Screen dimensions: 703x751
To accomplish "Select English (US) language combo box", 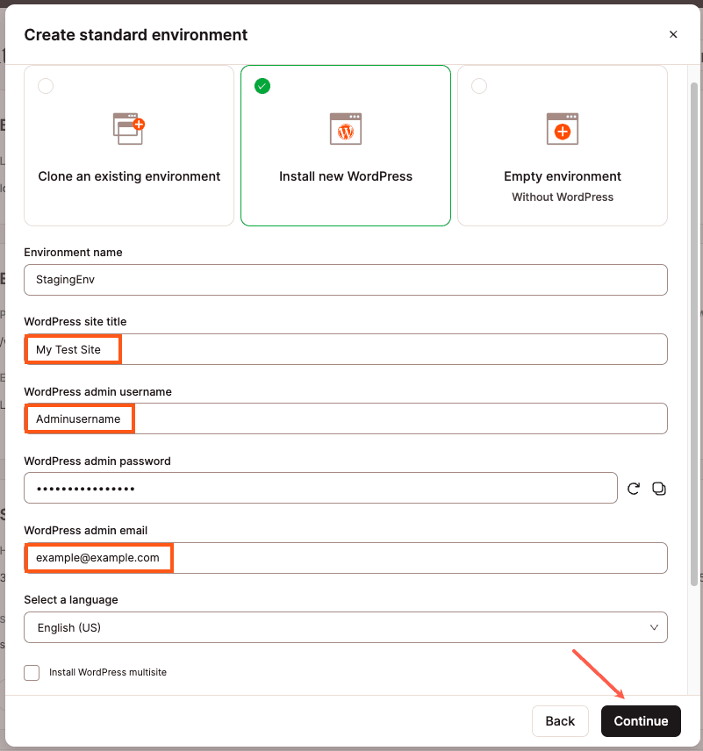I will pos(345,627).
